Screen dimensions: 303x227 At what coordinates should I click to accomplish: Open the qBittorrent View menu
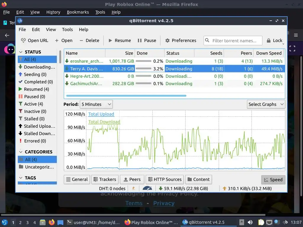tap(51, 30)
